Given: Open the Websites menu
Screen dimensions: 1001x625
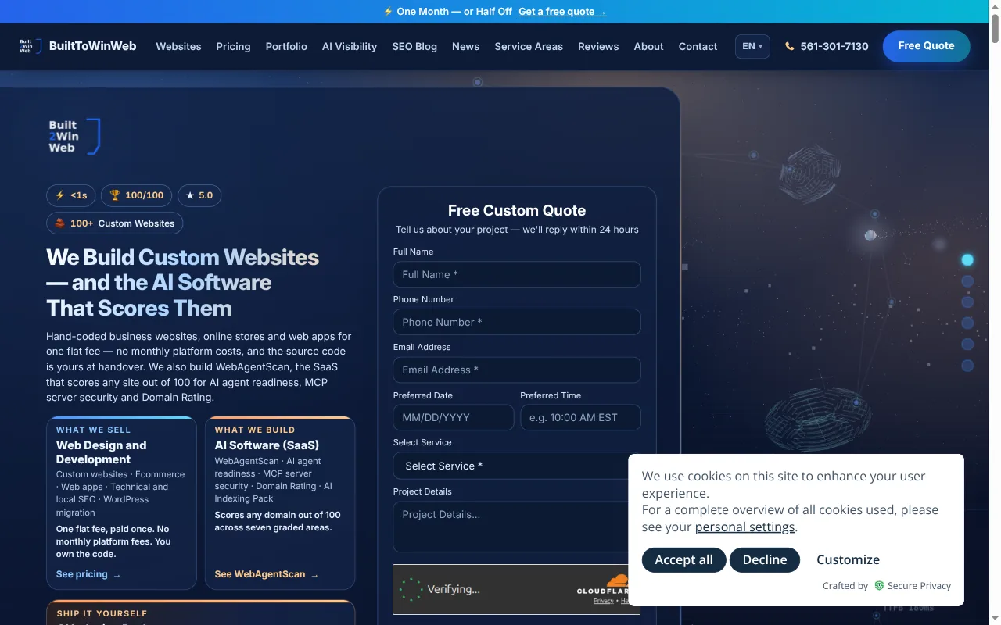Looking at the screenshot, I should pyautogui.click(x=178, y=46).
